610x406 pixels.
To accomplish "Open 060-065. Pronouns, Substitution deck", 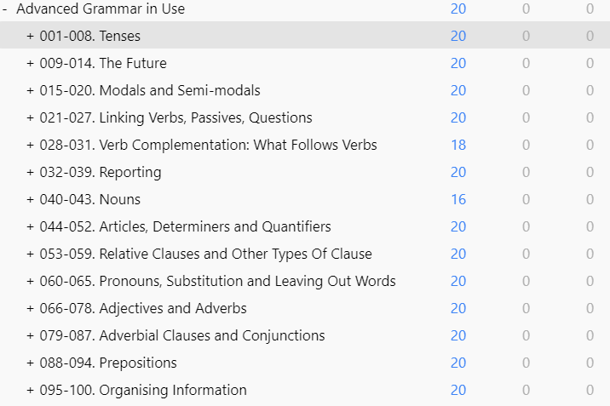I will (x=217, y=281).
